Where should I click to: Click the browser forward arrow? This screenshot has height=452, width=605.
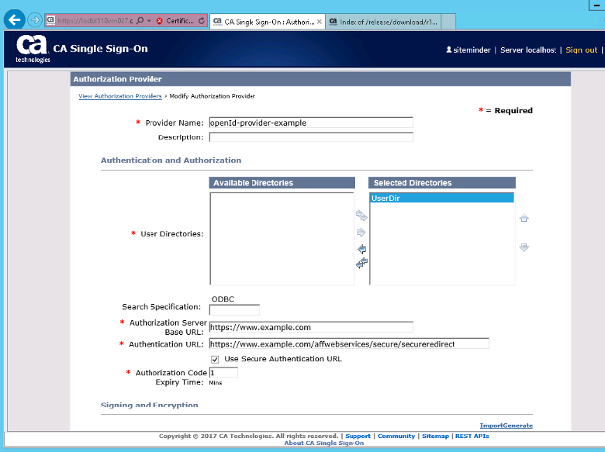tap(35, 19)
